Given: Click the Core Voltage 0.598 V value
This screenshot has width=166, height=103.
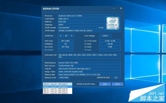Looking at the screenshot, I should pos(105,36).
